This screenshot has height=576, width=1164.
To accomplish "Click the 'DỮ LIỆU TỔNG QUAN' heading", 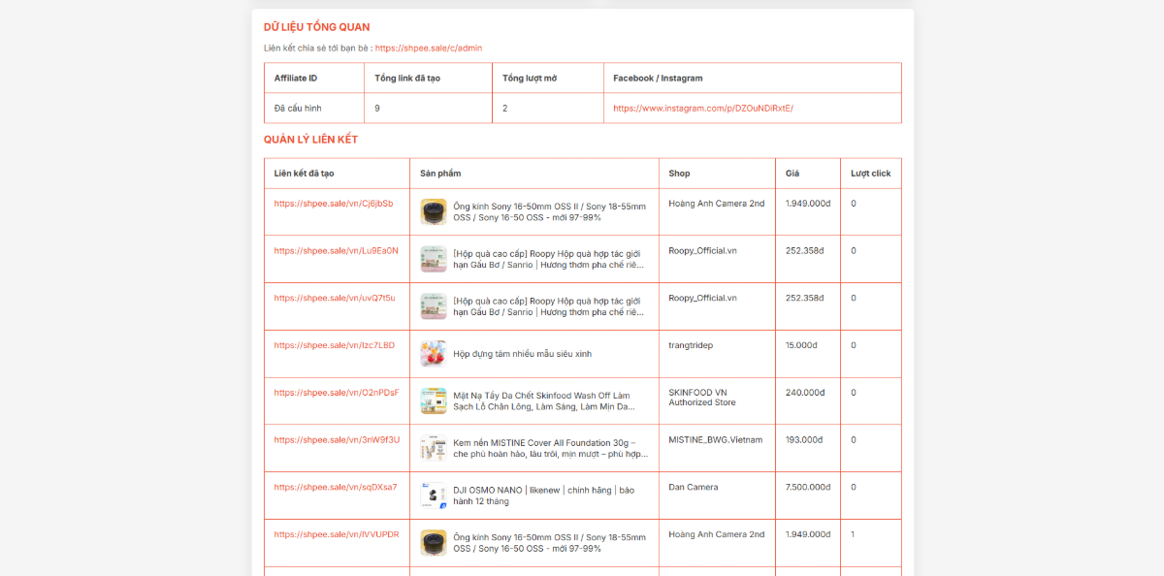I will pyautogui.click(x=316, y=27).
